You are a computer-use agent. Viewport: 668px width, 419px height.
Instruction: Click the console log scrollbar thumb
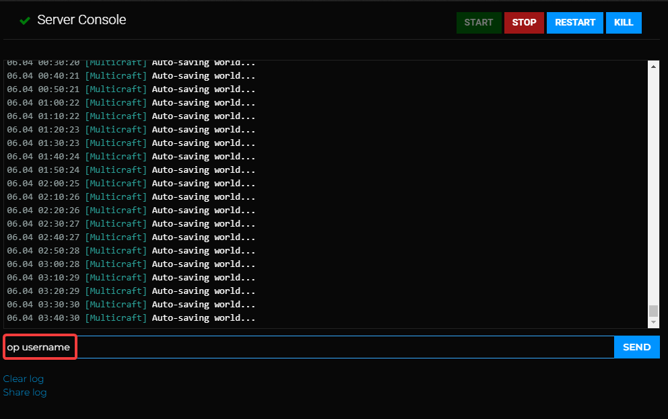[653, 311]
